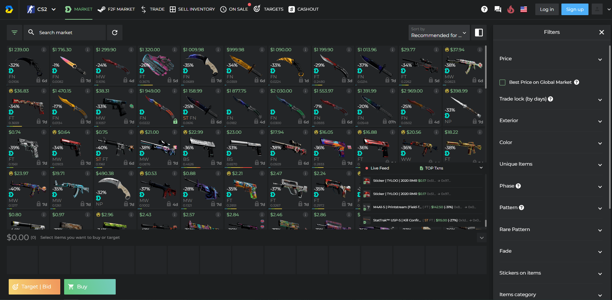Show help for the Phase filter
Viewport: 612px width, 300px height.
(518, 186)
